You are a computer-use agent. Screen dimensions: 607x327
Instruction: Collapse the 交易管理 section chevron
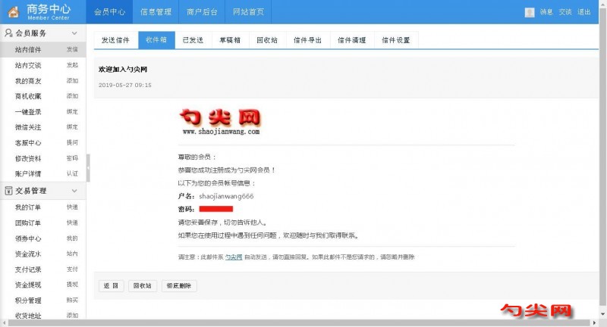pos(74,191)
